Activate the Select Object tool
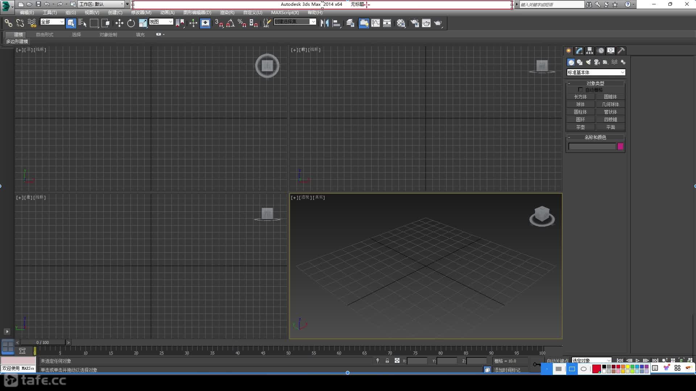This screenshot has height=391, width=696. [71, 23]
